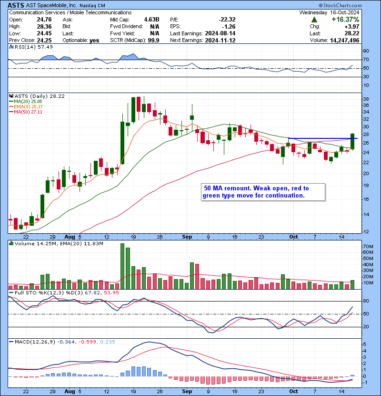Click the EPS value -1.26
Viewport: 381px width, 396px height.
pyautogui.click(x=229, y=27)
